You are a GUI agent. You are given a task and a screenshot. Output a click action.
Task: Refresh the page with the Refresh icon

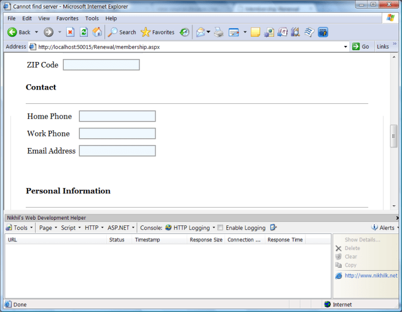(x=84, y=32)
